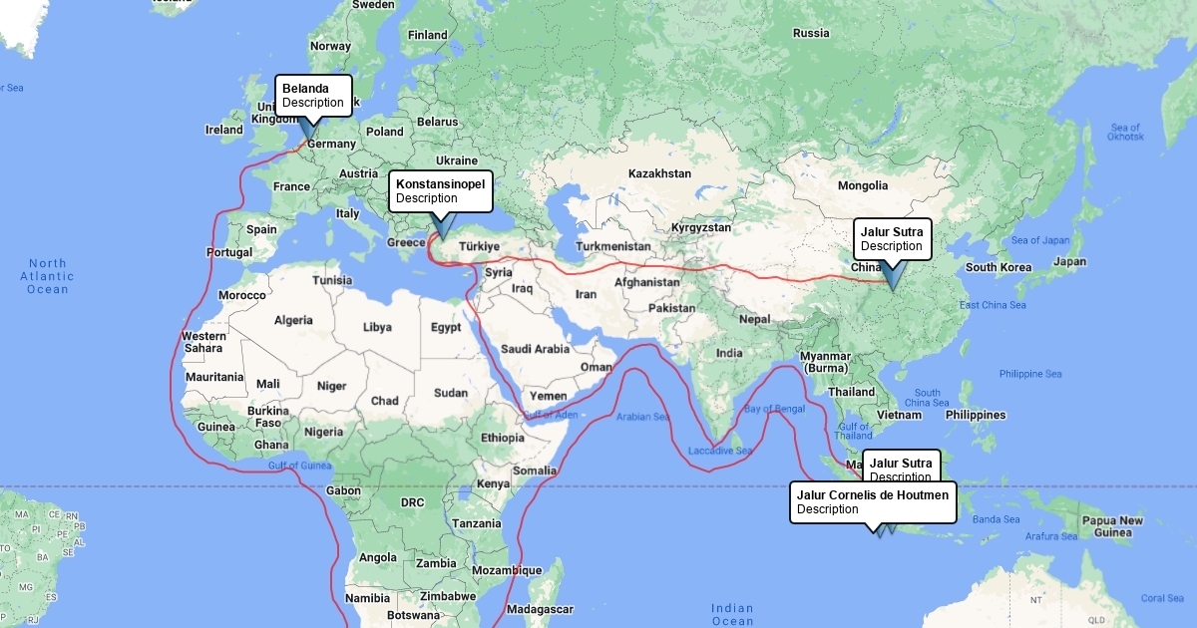Open the Konstansinopel info callout

coord(440,190)
